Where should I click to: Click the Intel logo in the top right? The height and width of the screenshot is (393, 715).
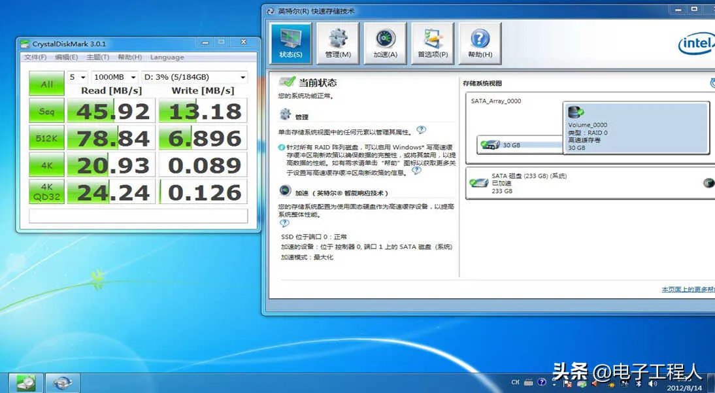click(x=695, y=43)
